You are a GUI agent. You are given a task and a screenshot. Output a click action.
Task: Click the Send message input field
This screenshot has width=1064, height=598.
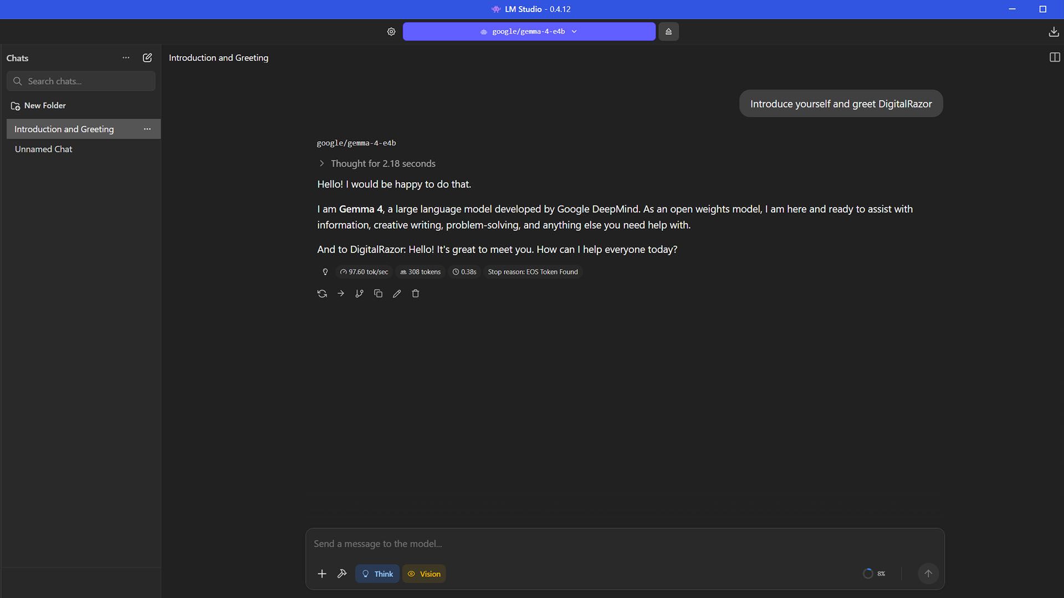pyautogui.click(x=554, y=544)
